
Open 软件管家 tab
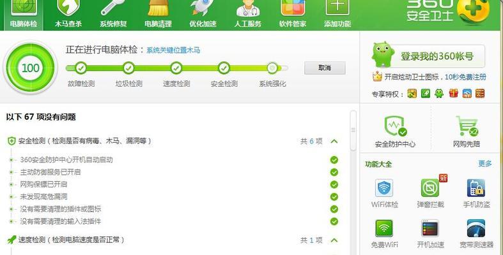293,15
